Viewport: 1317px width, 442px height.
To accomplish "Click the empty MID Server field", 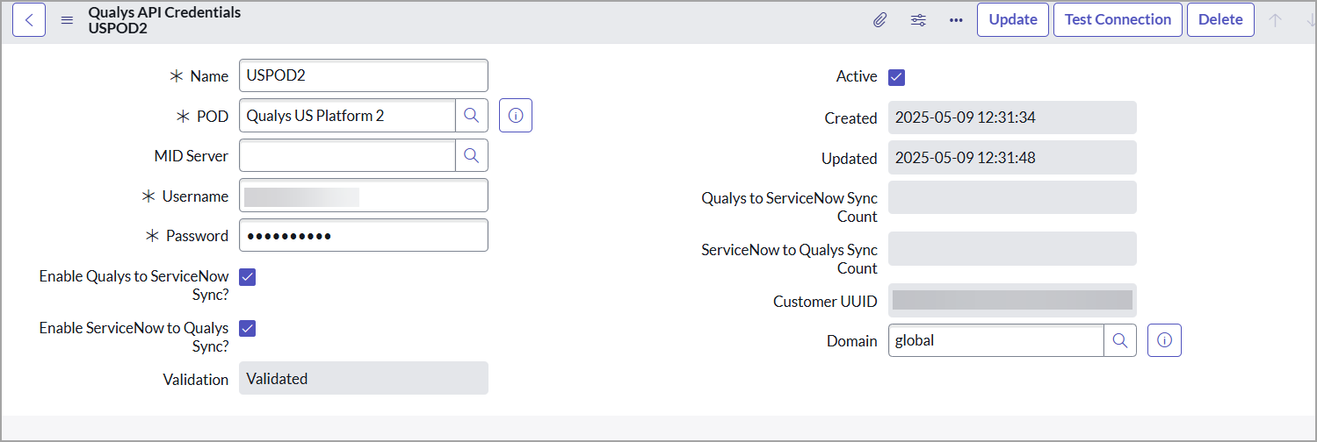I will pos(347,155).
